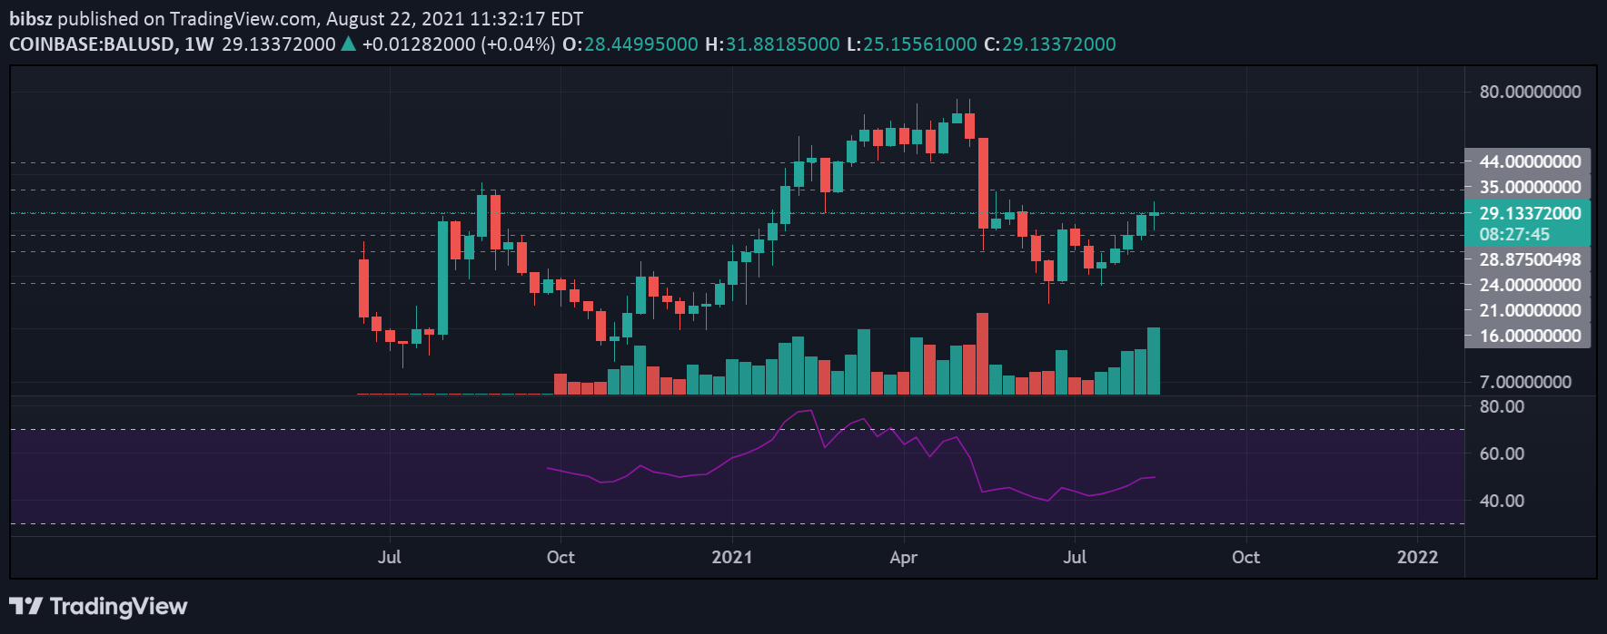Click the large red May 2021 crash candle
Image resolution: width=1607 pixels, height=634 pixels.
pyautogui.click(x=983, y=183)
